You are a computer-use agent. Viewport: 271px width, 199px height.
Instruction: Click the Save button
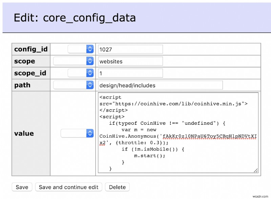point(22,187)
